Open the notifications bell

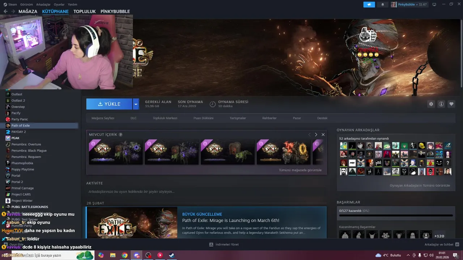[383, 4]
